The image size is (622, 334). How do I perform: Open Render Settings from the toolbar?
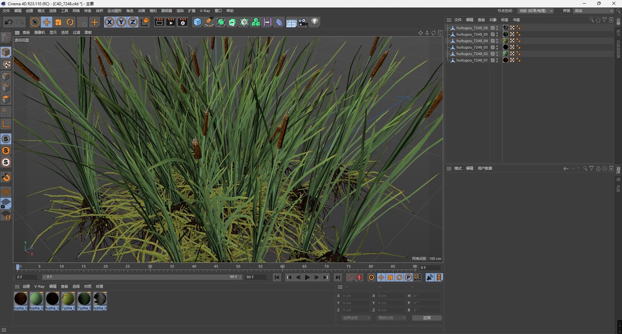[x=182, y=22]
